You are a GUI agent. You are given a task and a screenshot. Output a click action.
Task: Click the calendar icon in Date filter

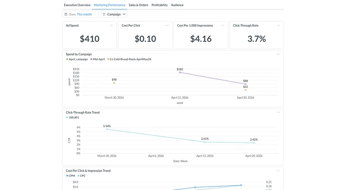coord(66,14)
